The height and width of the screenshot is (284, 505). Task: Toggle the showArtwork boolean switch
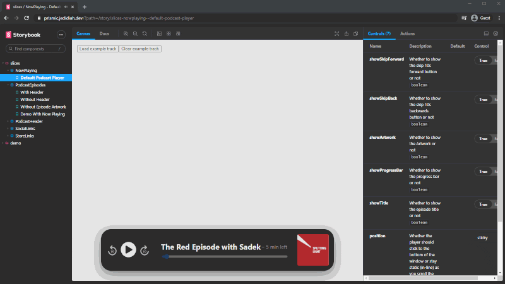pos(489,138)
